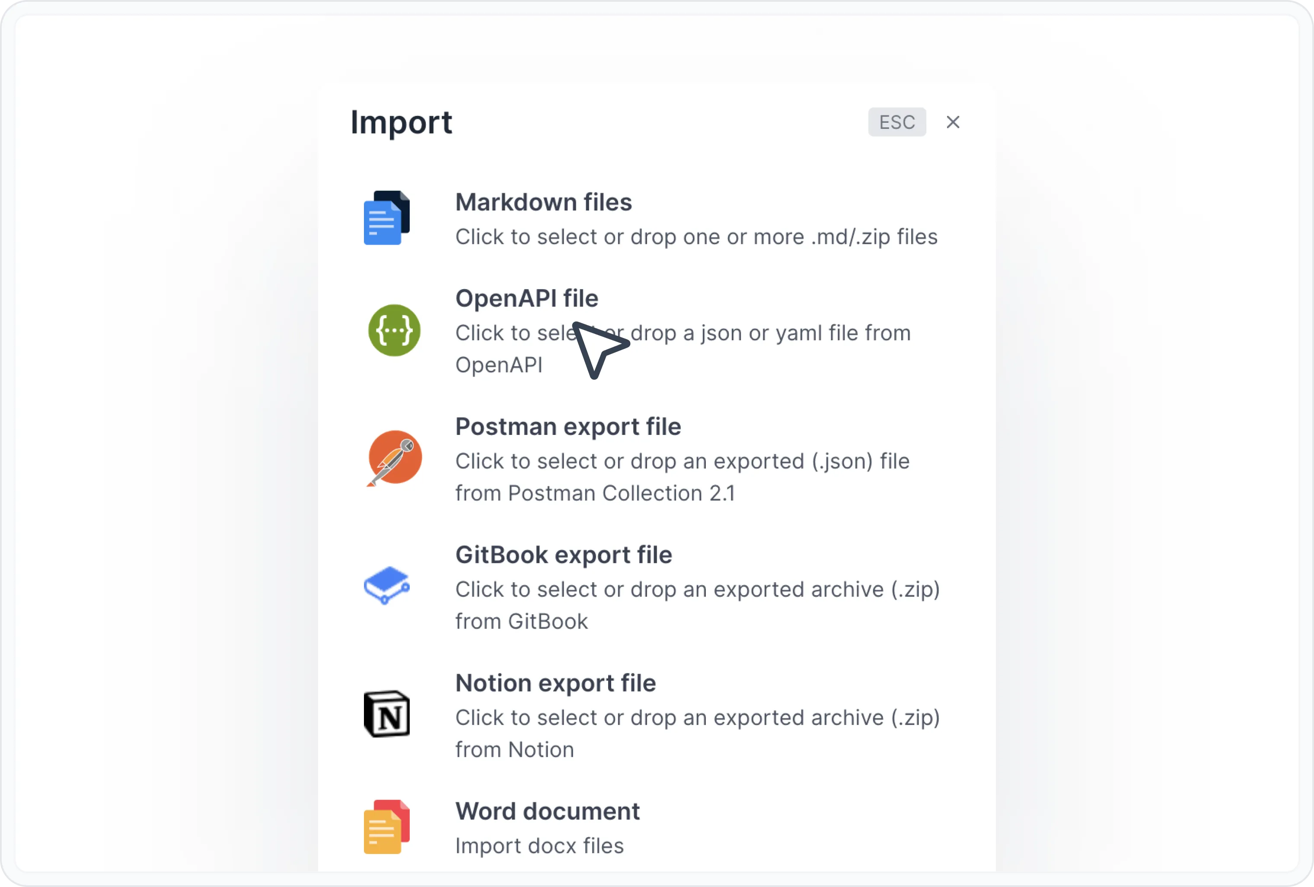Click the blue GitBook logo icon
This screenshot has width=1314, height=887.
387,585
